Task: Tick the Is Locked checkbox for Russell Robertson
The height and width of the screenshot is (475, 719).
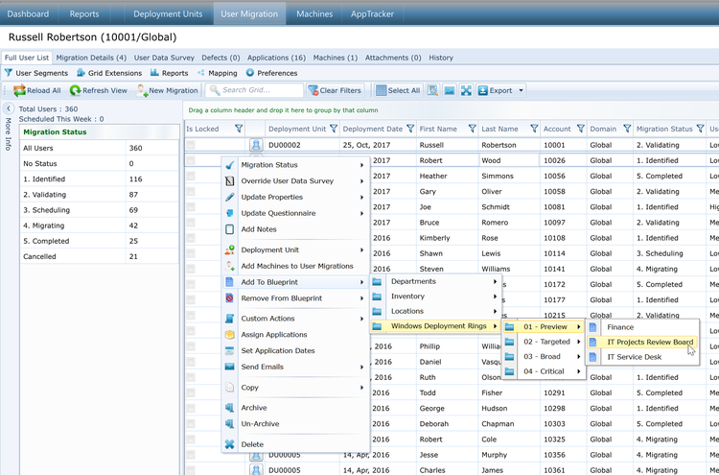Action: [191, 145]
